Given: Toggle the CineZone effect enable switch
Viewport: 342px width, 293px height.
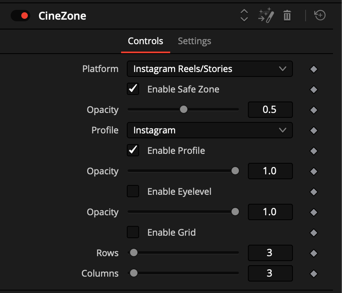Looking at the screenshot, I should tap(20, 16).
